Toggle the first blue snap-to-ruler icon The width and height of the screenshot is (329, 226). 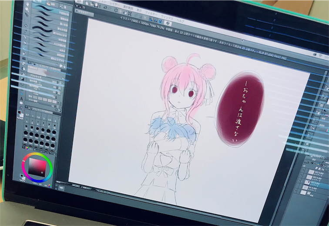pyautogui.click(x=151, y=19)
